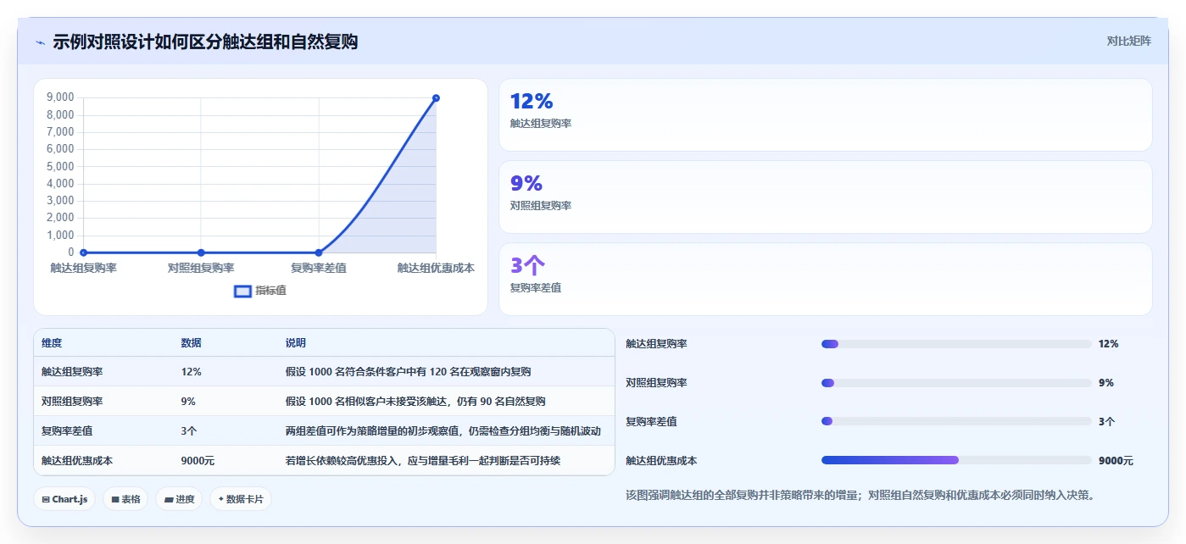Click the description starting 假设 1000 名相似客户

coord(415,402)
